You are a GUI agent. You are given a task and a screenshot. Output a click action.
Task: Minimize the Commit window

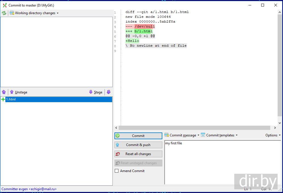click(x=250, y=5)
